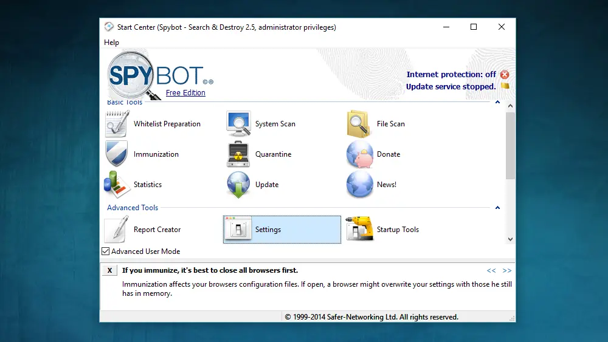This screenshot has height=342, width=608.
Task: Toggle the Advanced User Mode checkbox
Action: pyautogui.click(x=105, y=251)
